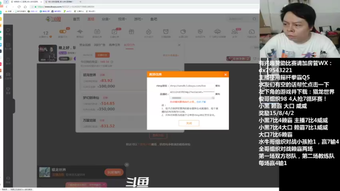
Task: Click the UFO airship icon
Action: 217,31
